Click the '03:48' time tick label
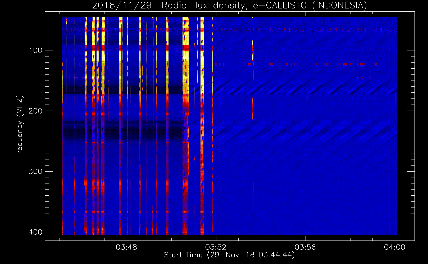The width and height of the screenshot is (428, 264). point(127,247)
